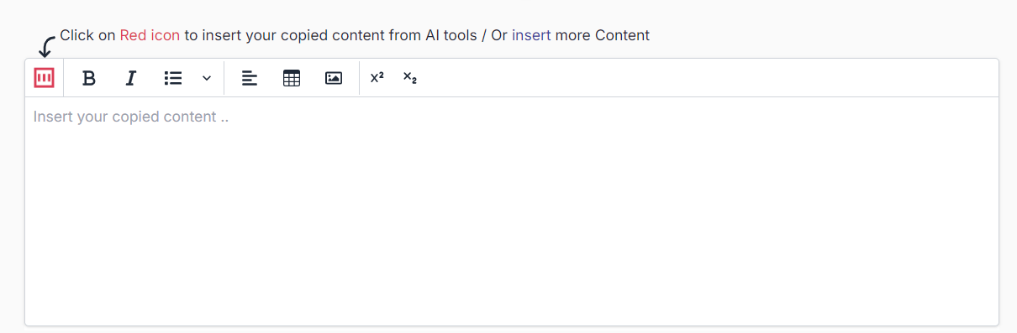Expand the list style dropdown chevron

click(x=207, y=78)
